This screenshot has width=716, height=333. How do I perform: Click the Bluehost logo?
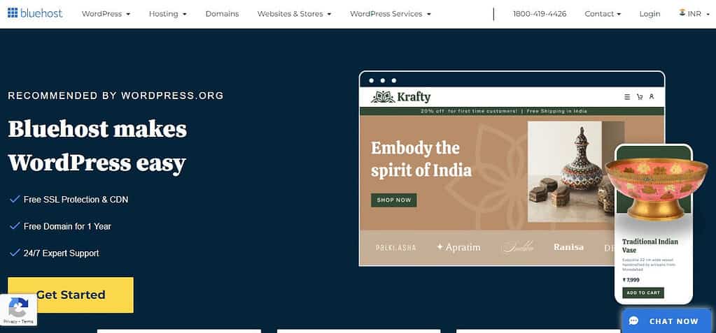click(35, 13)
